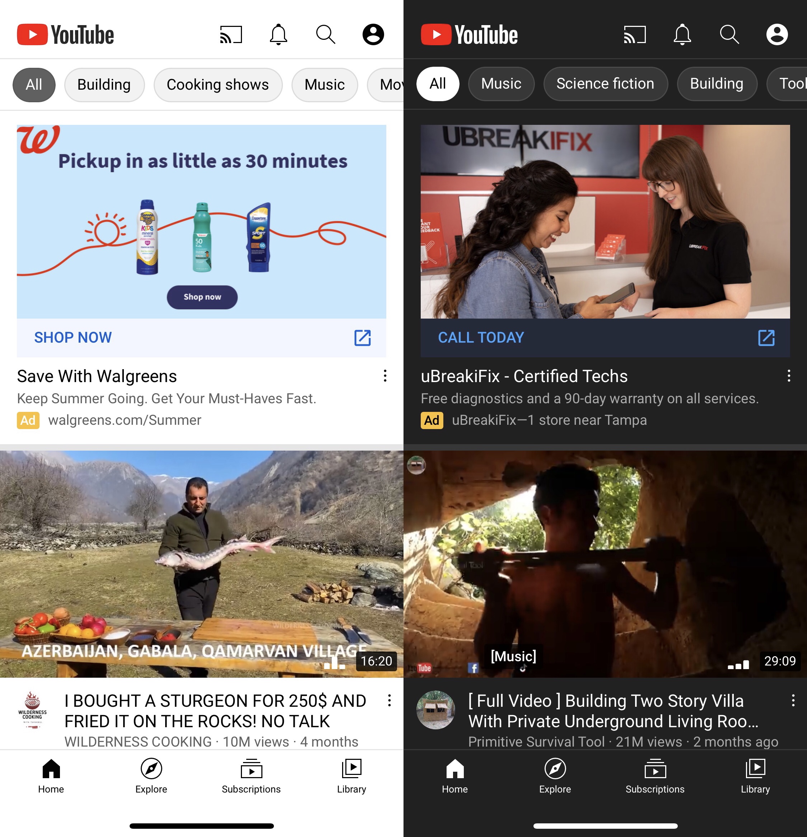Click the cast icon on right screen
The height and width of the screenshot is (837, 807).
pyautogui.click(x=635, y=34)
